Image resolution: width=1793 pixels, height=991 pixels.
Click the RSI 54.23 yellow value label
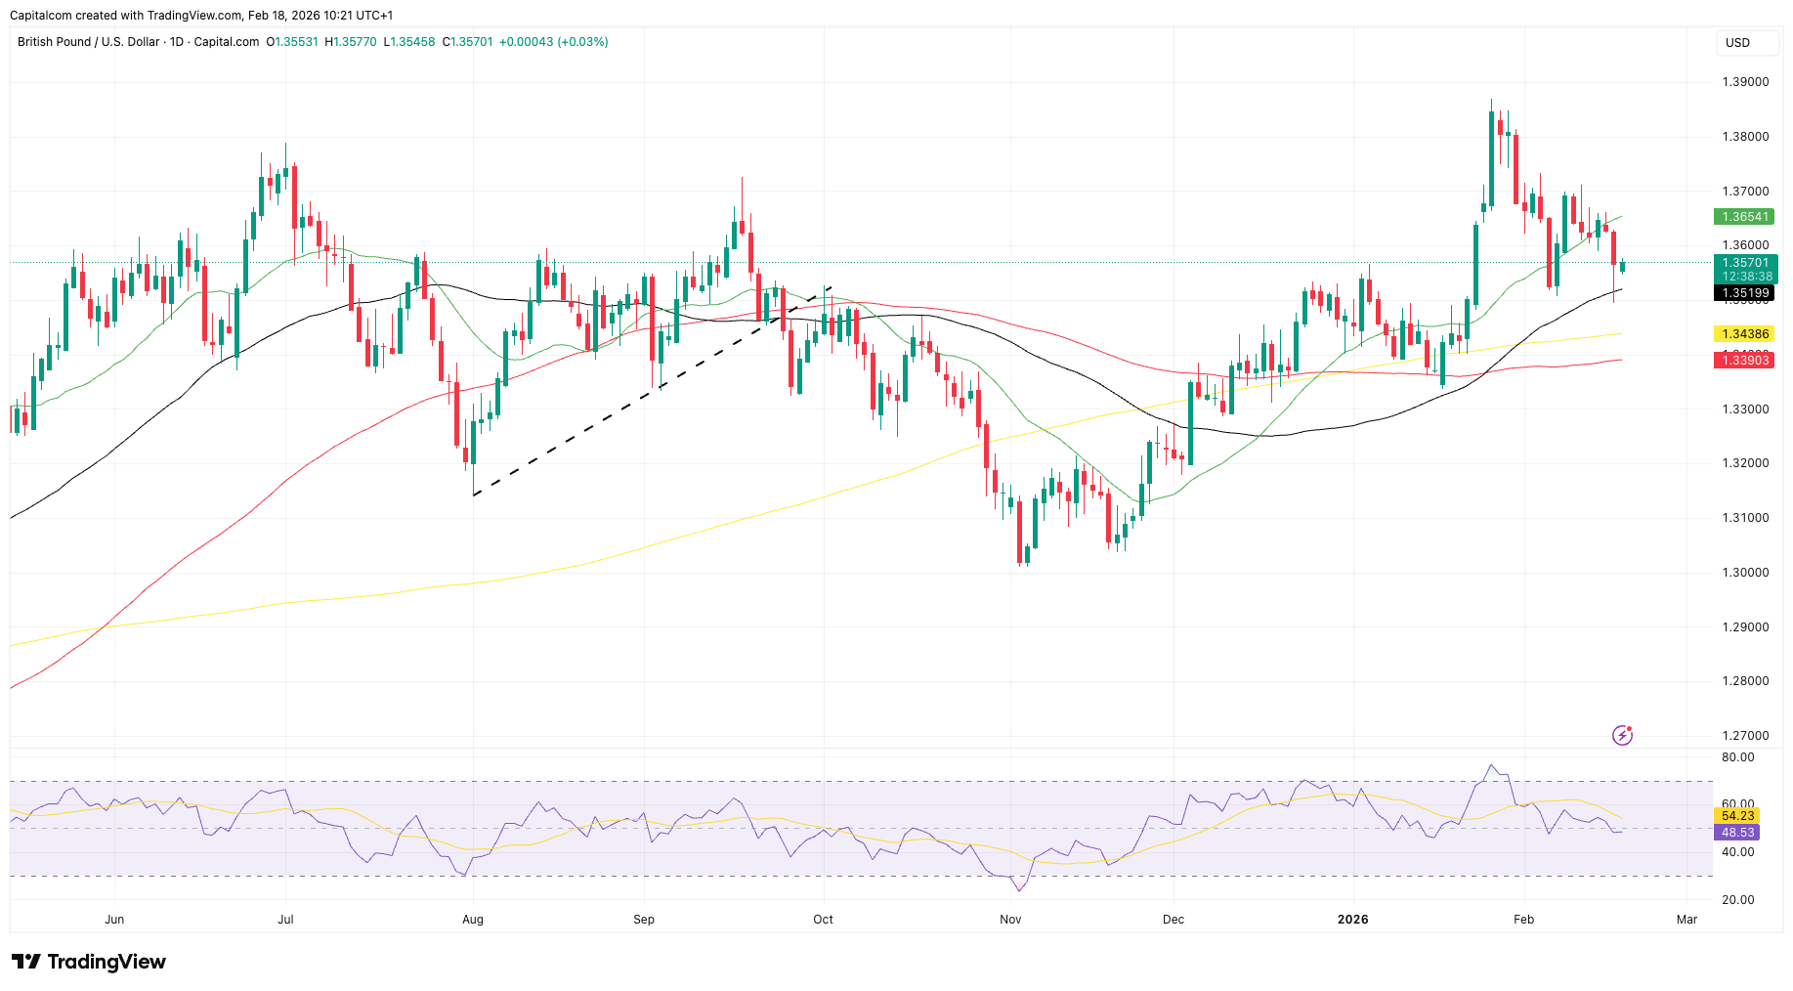[1737, 816]
